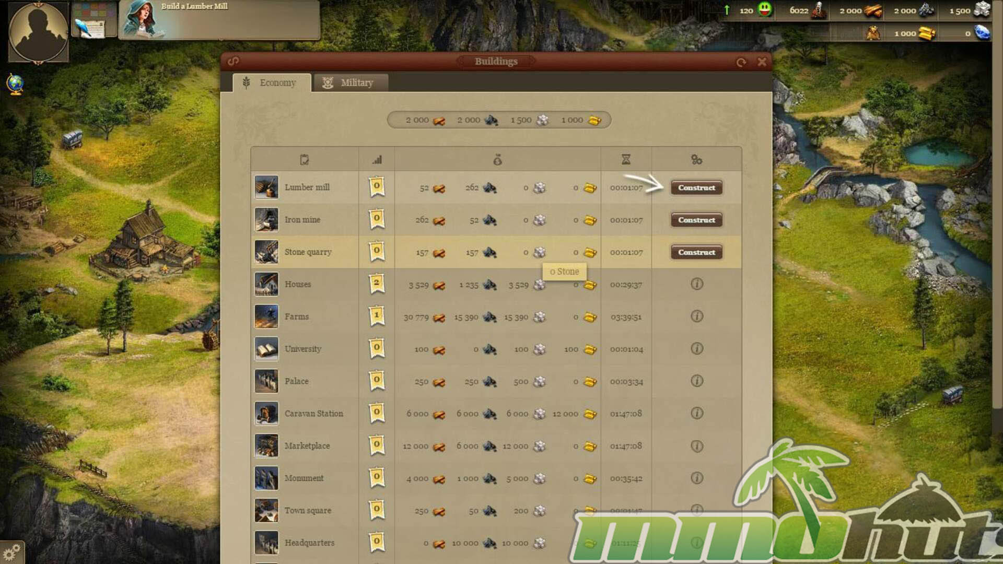The width and height of the screenshot is (1003, 564).
Task: Open the settings gear icon
Action: click(11, 553)
